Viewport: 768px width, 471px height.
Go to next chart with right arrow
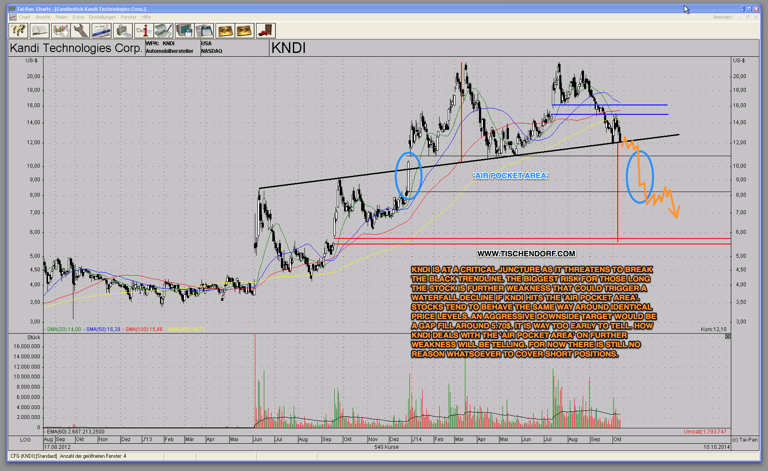245,31
